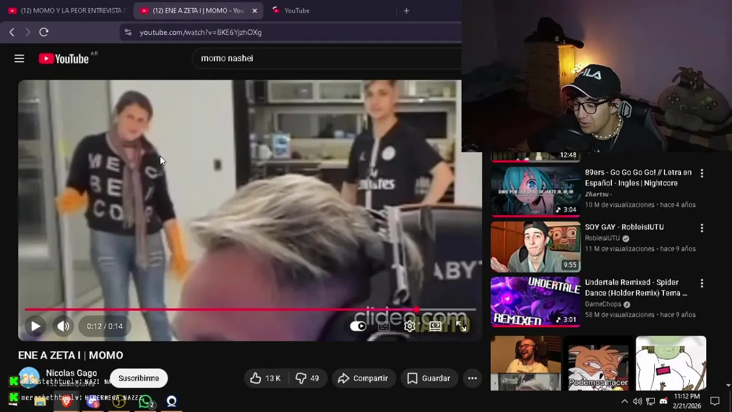732x412 pixels.
Task: Open the three-dot more actions button
Action: coord(472,378)
